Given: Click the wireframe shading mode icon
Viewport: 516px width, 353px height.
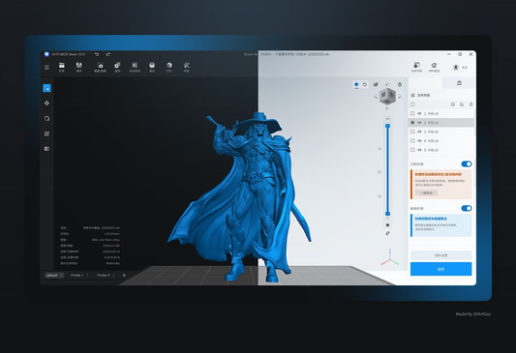Looking at the screenshot, I should [x=365, y=85].
